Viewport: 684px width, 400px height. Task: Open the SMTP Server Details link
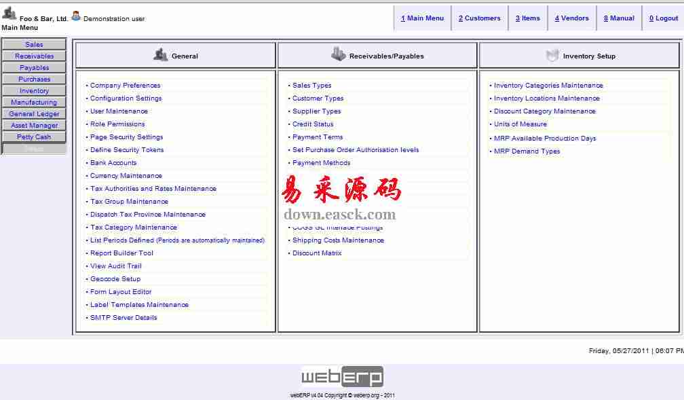pyautogui.click(x=123, y=318)
